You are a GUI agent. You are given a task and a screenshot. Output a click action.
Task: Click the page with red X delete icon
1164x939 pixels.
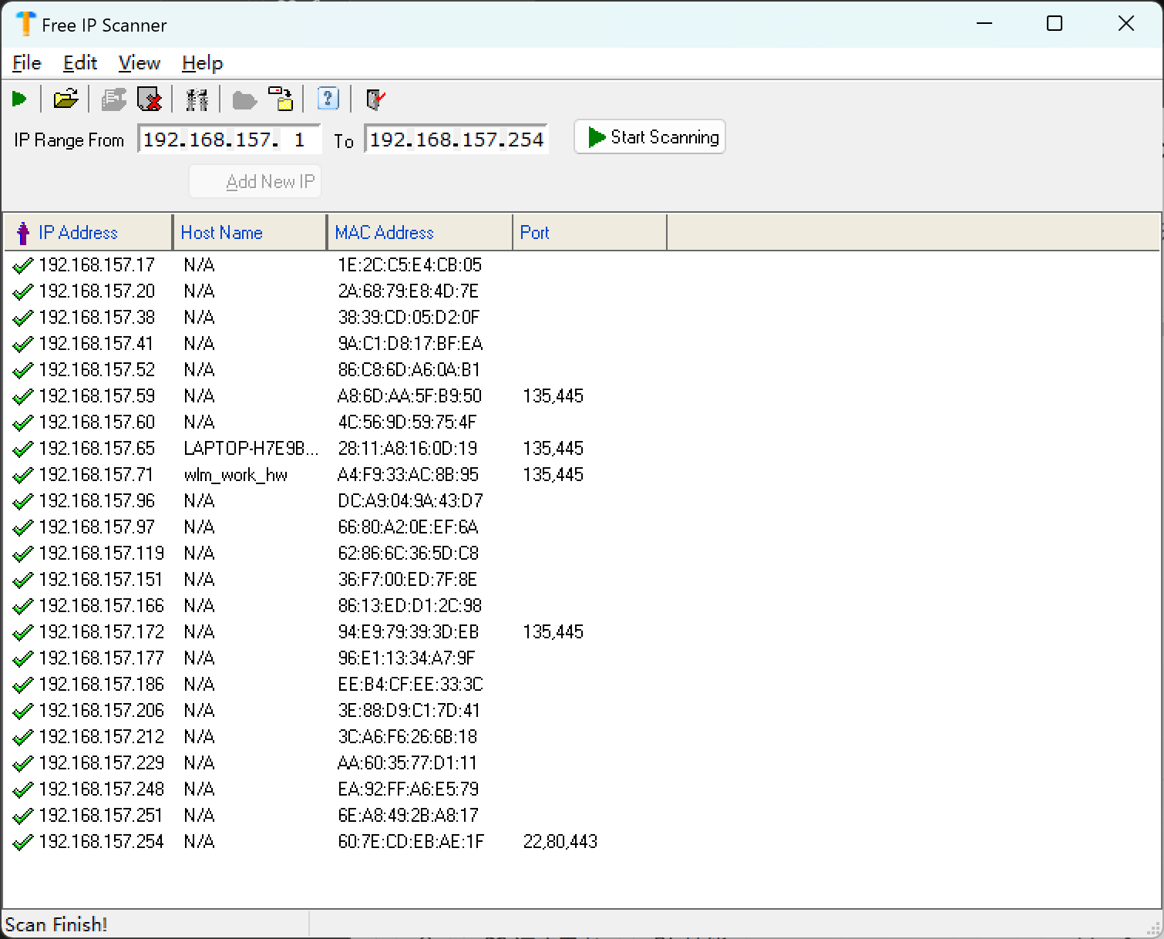coord(150,99)
